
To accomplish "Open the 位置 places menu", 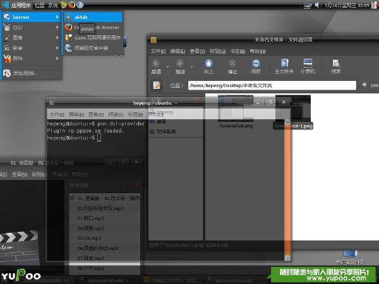I will (x=39, y=5).
